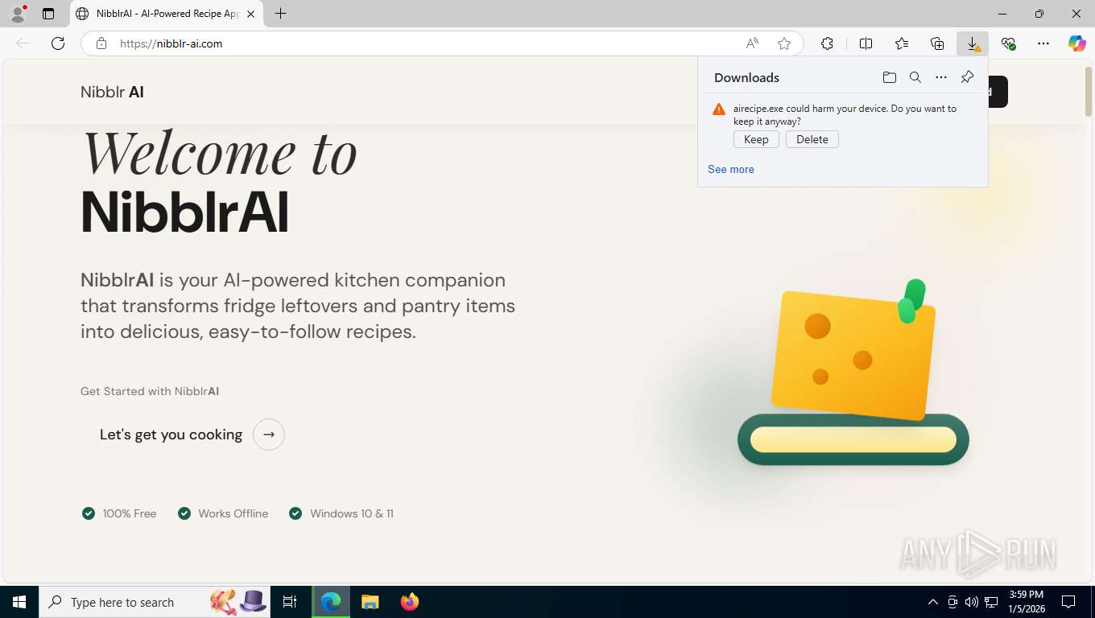
Task: Open Browser essentials heart icon
Action: [1008, 43]
